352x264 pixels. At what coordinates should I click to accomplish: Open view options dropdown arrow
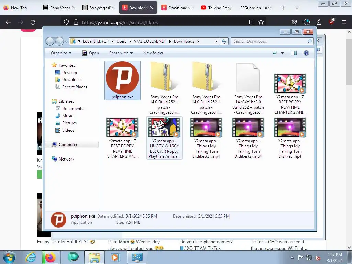coord(283,53)
